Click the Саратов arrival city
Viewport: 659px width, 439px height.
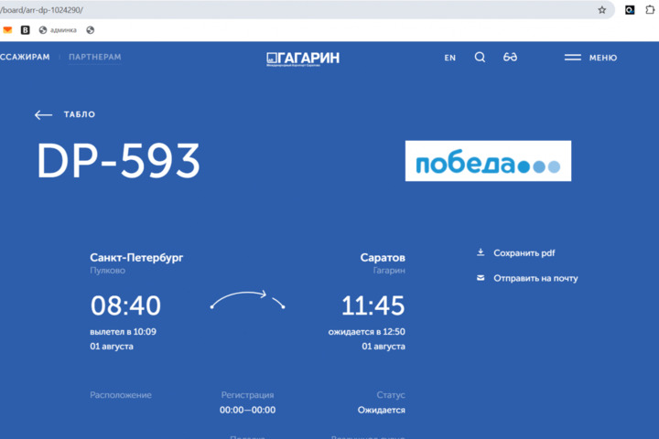coord(383,258)
